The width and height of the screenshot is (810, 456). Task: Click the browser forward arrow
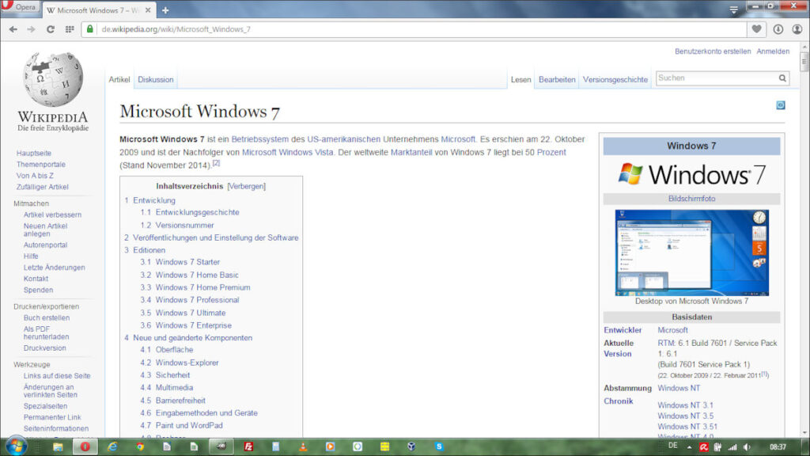click(x=32, y=29)
